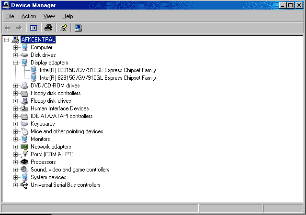Select the first Intel 82915G display adapter

click(98, 70)
